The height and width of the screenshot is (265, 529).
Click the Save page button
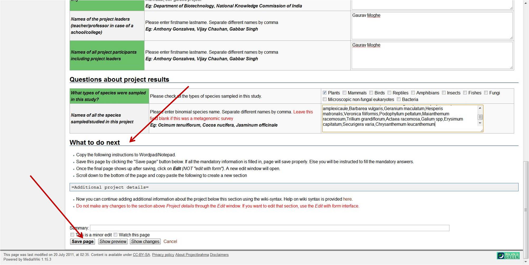pyautogui.click(x=83, y=241)
